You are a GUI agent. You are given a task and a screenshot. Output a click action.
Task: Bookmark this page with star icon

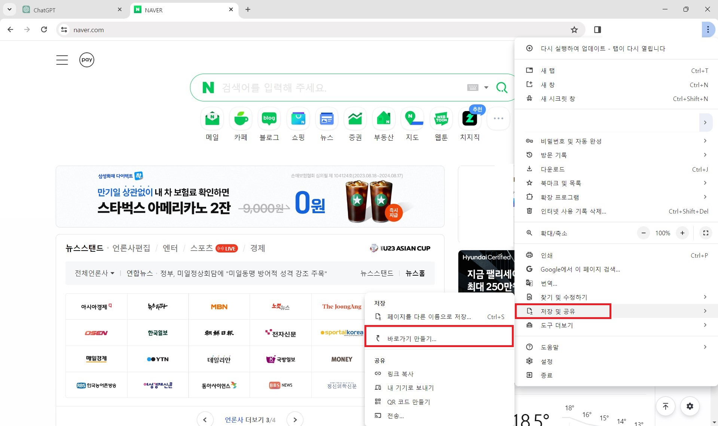tap(574, 30)
